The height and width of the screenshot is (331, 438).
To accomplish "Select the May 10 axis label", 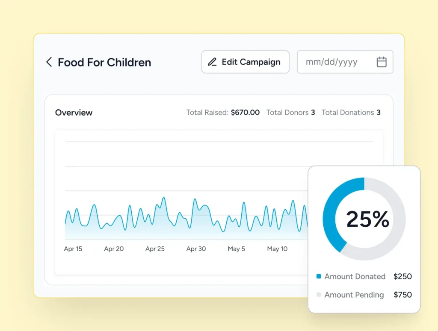I will [x=277, y=249].
